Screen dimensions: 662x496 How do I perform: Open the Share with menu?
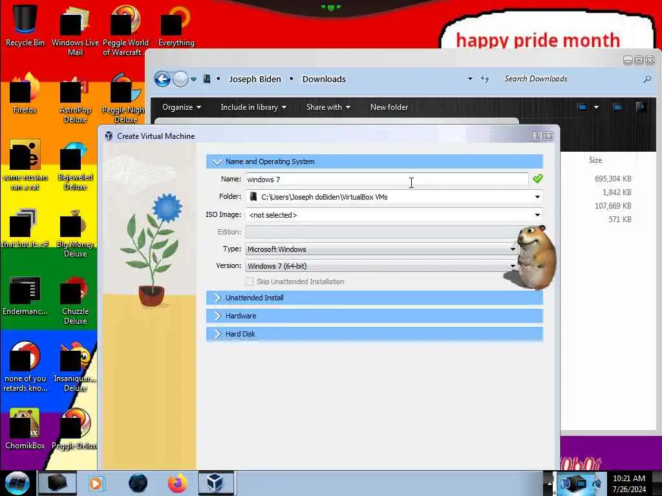328,107
